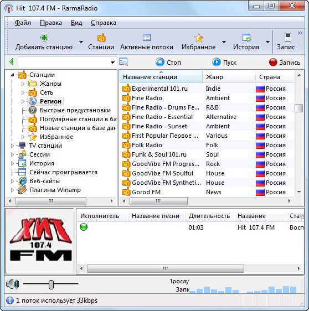Start recording with red Запись button
This screenshot has height=311, width=309.
285,63
